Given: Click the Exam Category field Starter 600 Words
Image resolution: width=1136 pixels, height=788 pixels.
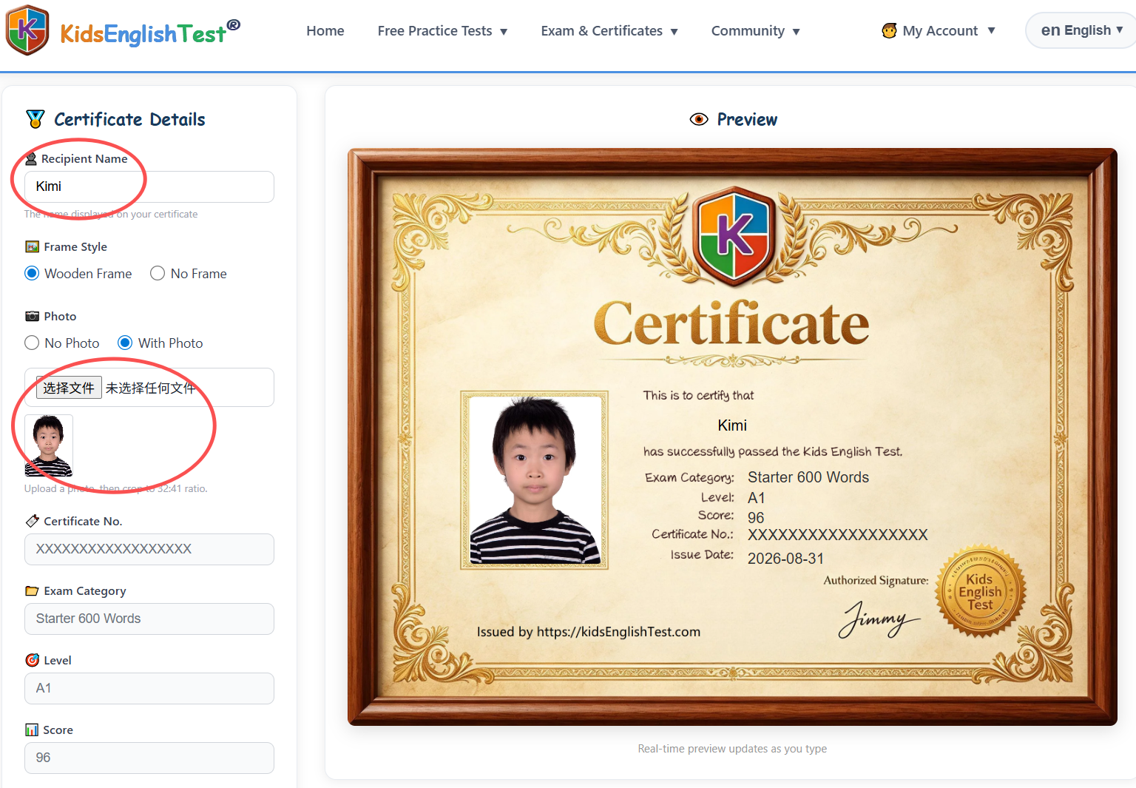Looking at the screenshot, I should (x=149, y=619).
